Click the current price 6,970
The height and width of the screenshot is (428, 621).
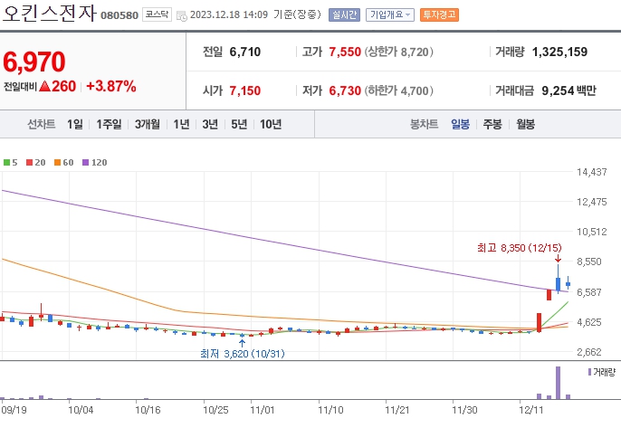tap(34, 62)
